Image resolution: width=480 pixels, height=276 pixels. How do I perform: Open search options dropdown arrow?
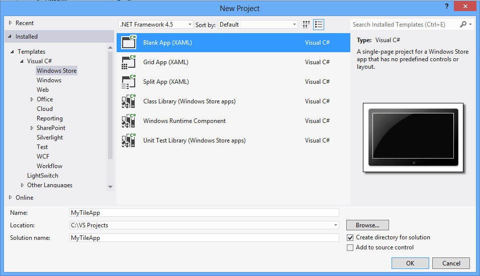[x=470, y=24]
